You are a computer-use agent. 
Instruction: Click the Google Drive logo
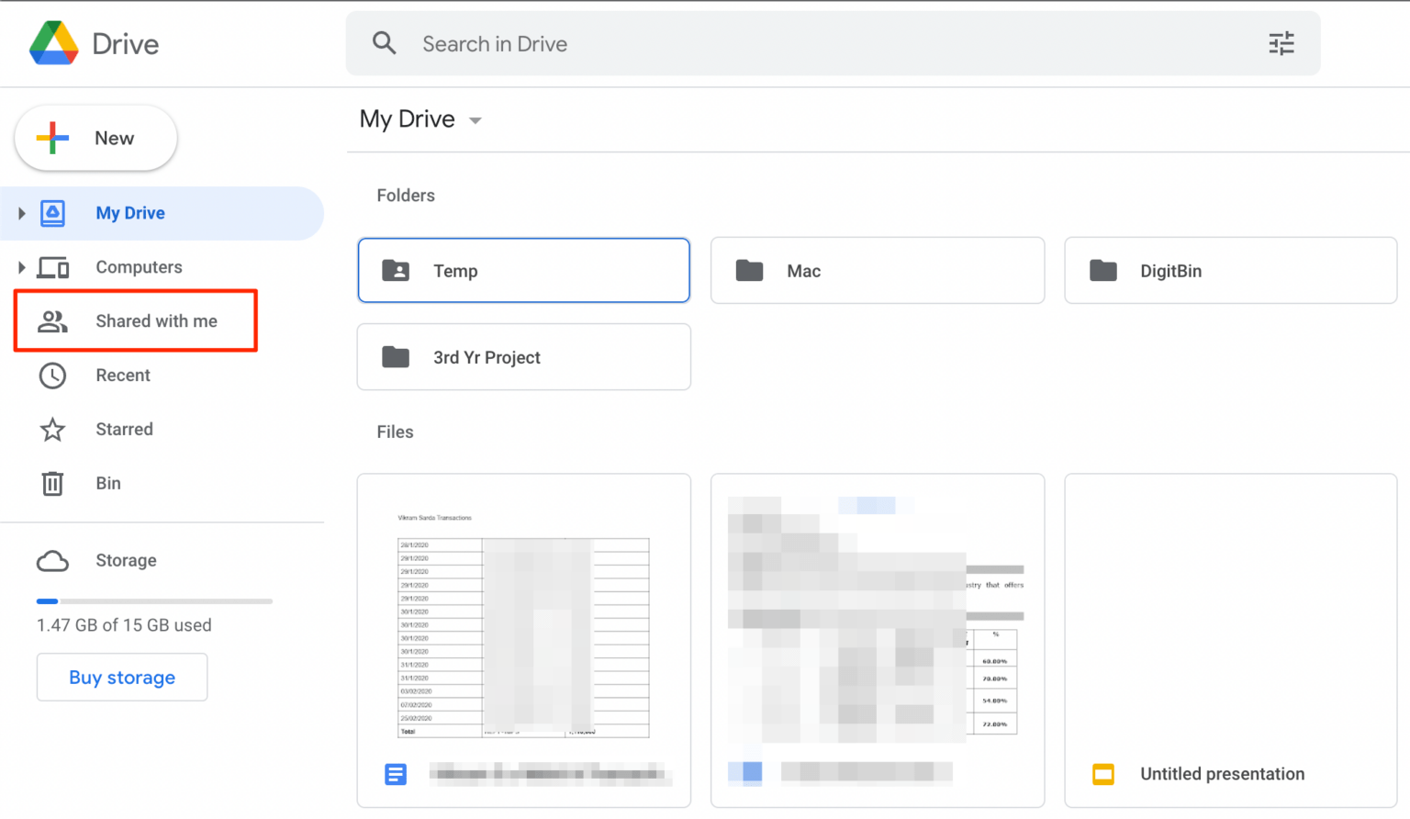click(x=54, y=43)
